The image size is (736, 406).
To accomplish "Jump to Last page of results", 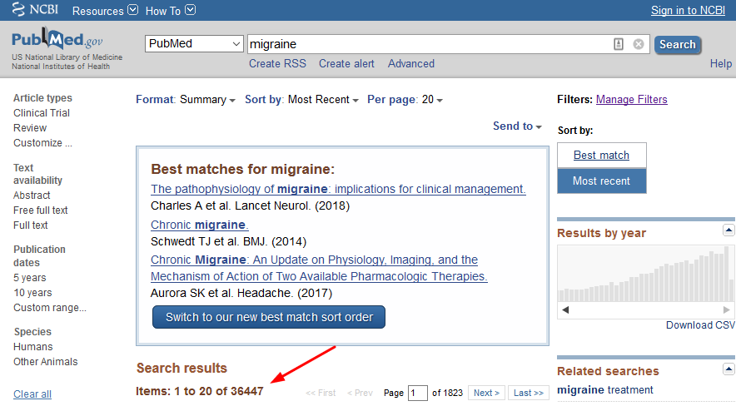I will [x=529, y=393].
